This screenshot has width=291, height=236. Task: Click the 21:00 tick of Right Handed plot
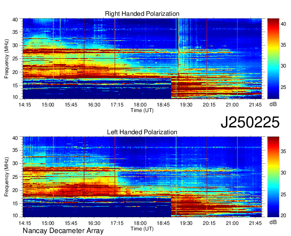pyautogui.click(x=232, y=105)
